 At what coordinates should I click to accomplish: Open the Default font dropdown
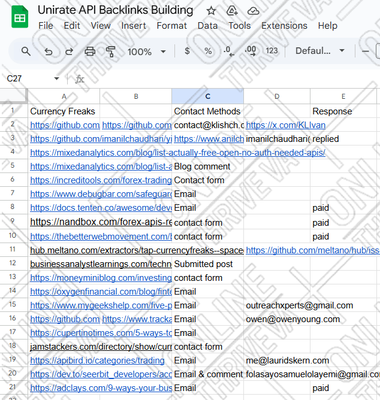pyautogui.click(x=320, y=51)
